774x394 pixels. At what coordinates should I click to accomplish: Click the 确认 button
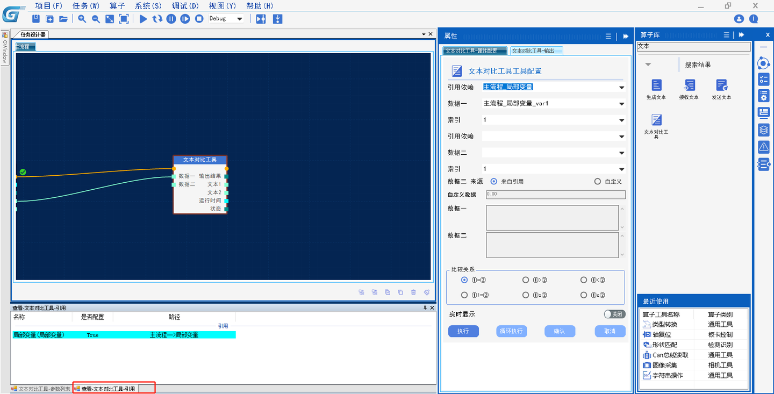click(x=560, y=331)
